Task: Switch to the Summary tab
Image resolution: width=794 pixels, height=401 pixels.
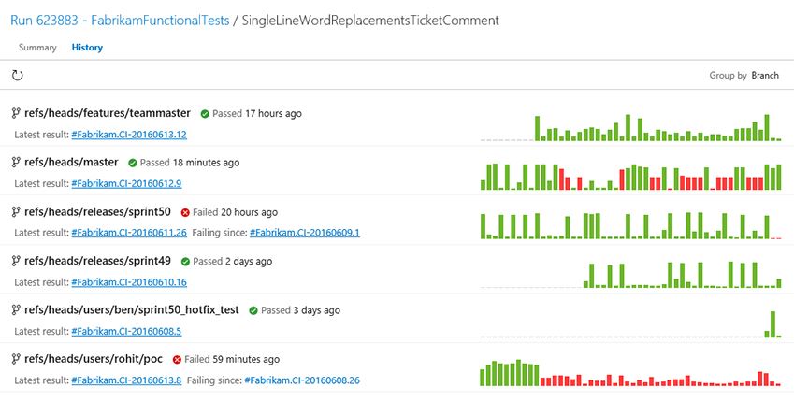Action: (37, 48)
